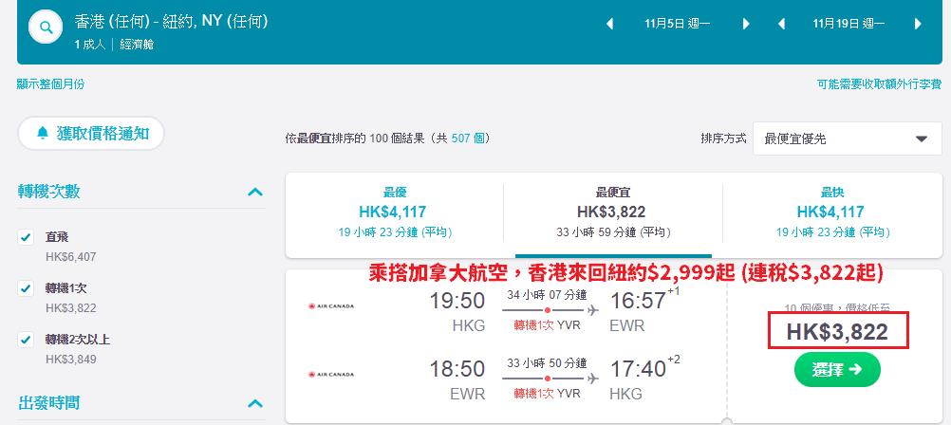Click Air Canada logo on outbound flight
Screen dimensions: 951x425
pyautogui.click(x=331, y=306)
